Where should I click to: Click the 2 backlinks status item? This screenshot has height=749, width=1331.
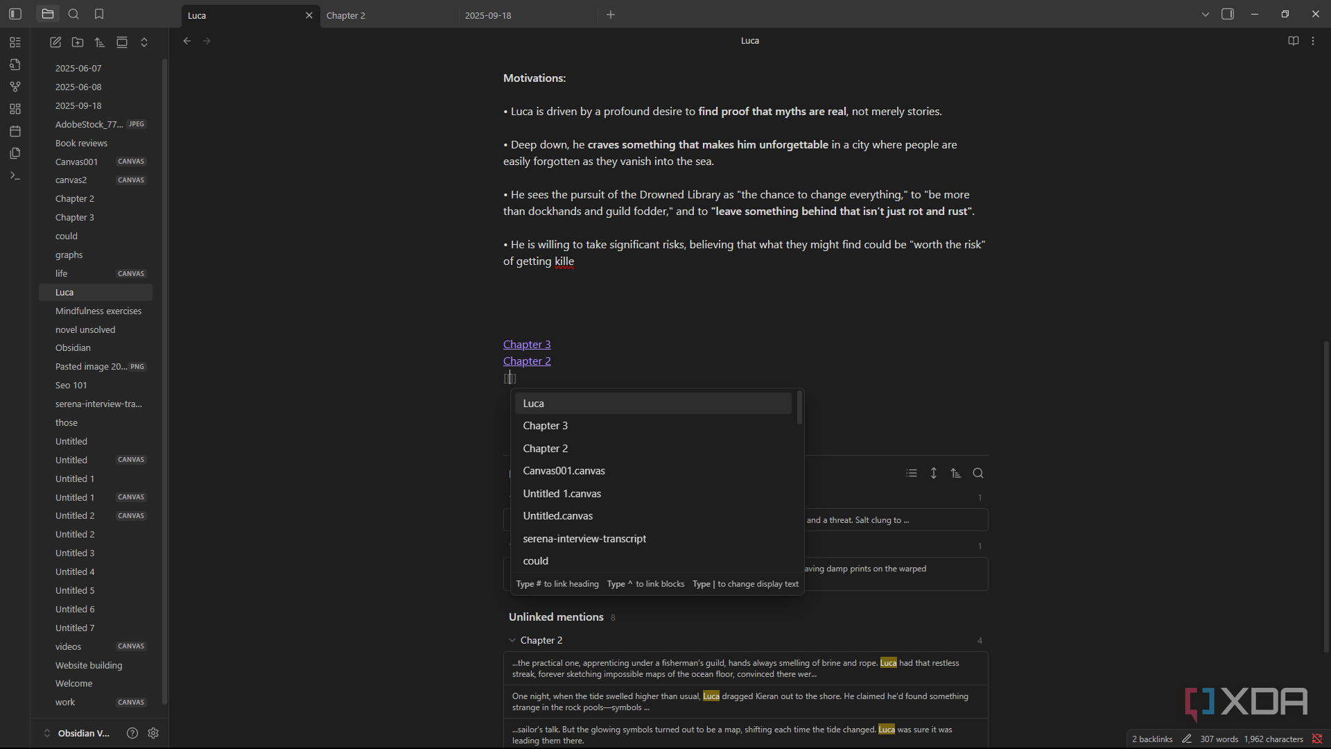[1152, 739]
